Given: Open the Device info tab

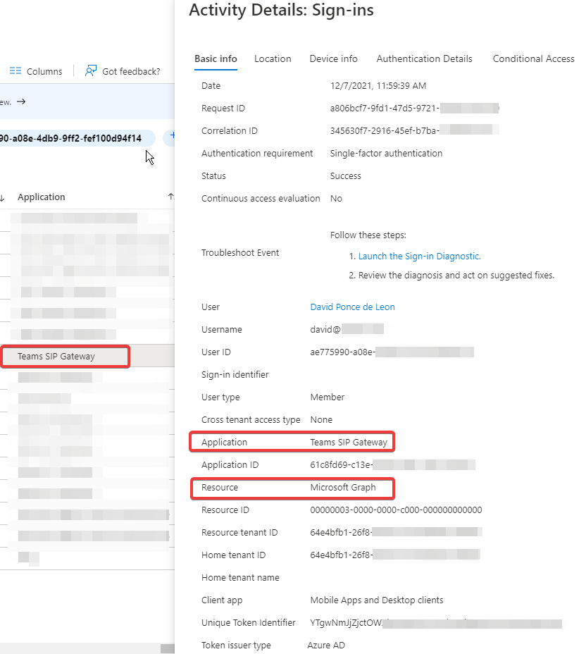Looking at the screenshot, I should pos(333,59).
